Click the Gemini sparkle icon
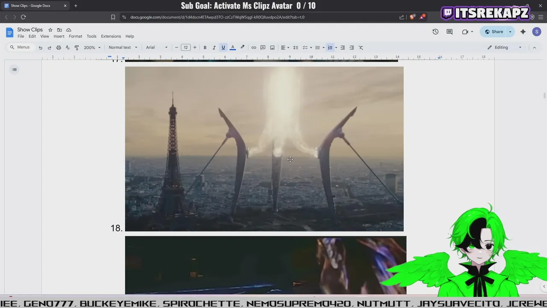The width and height of the screenshot is (547, 308). (523, 32)
